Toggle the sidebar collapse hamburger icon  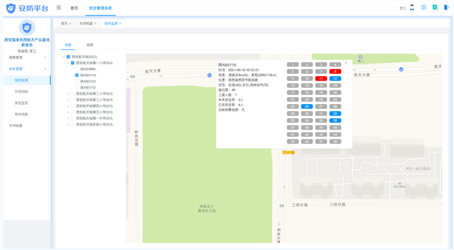[59, 8]
